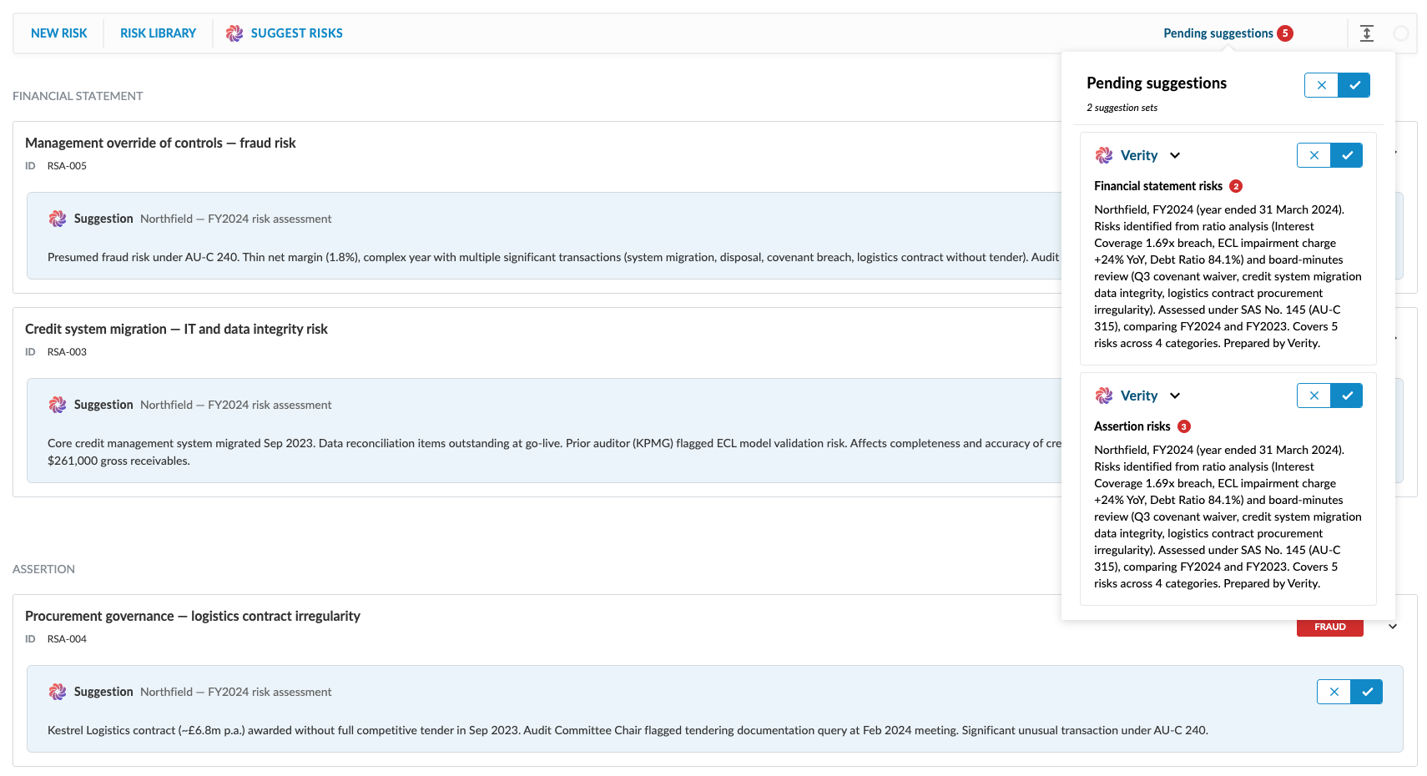Reject all pending suggestions in panel header

click(1321, 85)
